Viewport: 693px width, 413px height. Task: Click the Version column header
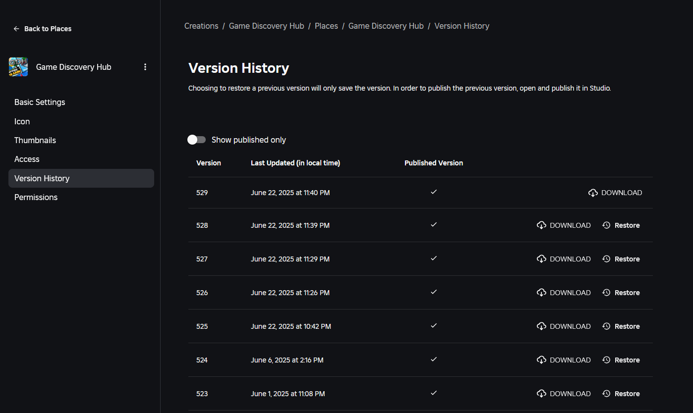pyautogui.click(x=209, y=163)
